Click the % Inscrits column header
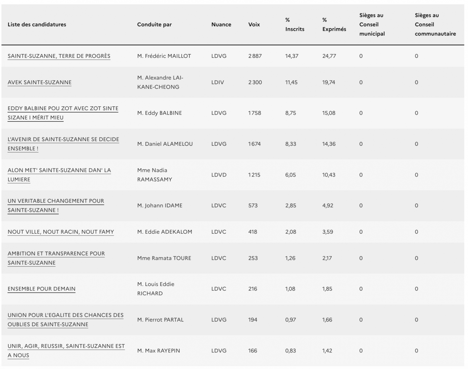Image resolution: width=468 pixels, height=369 pixels. [295, 25]
